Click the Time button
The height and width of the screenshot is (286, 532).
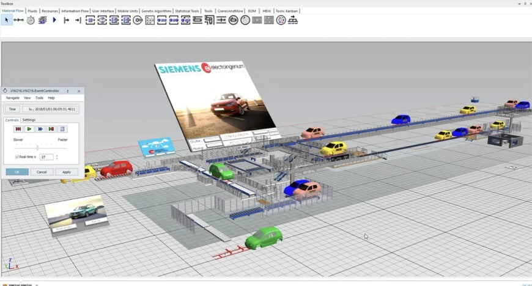pyautogui.click(x=12, y=109)
